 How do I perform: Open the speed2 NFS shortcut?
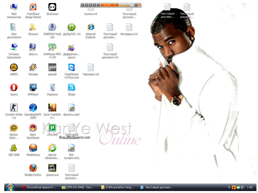(x=52, y=69)
